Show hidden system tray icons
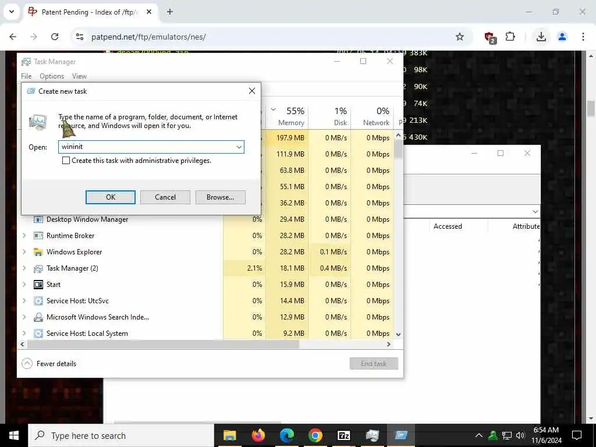The image size is (596, 447). 479,435
